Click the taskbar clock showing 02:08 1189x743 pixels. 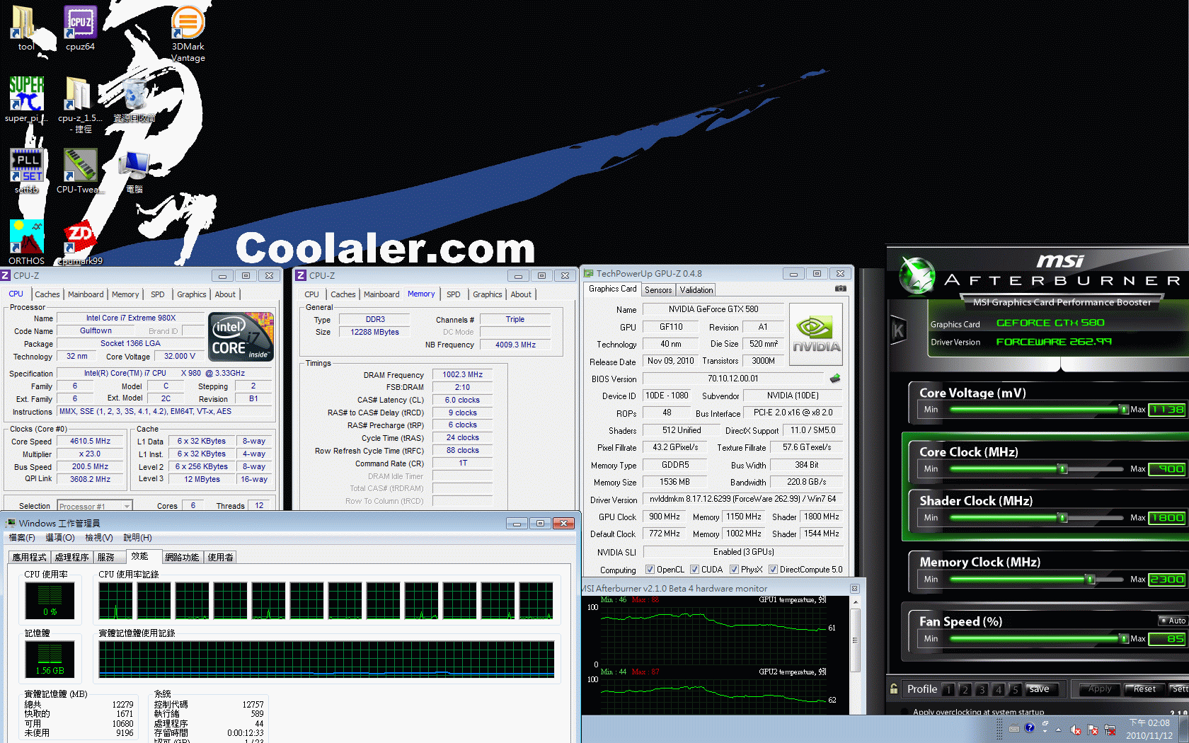[x=1149, y=730]
